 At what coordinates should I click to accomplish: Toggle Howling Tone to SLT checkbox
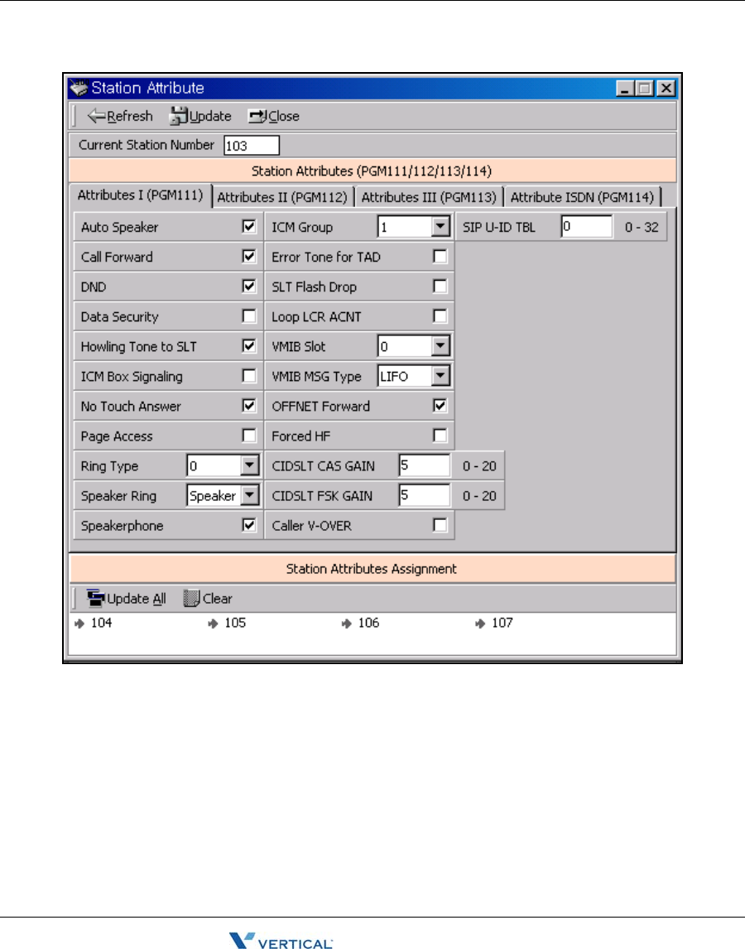pos(248,345)
